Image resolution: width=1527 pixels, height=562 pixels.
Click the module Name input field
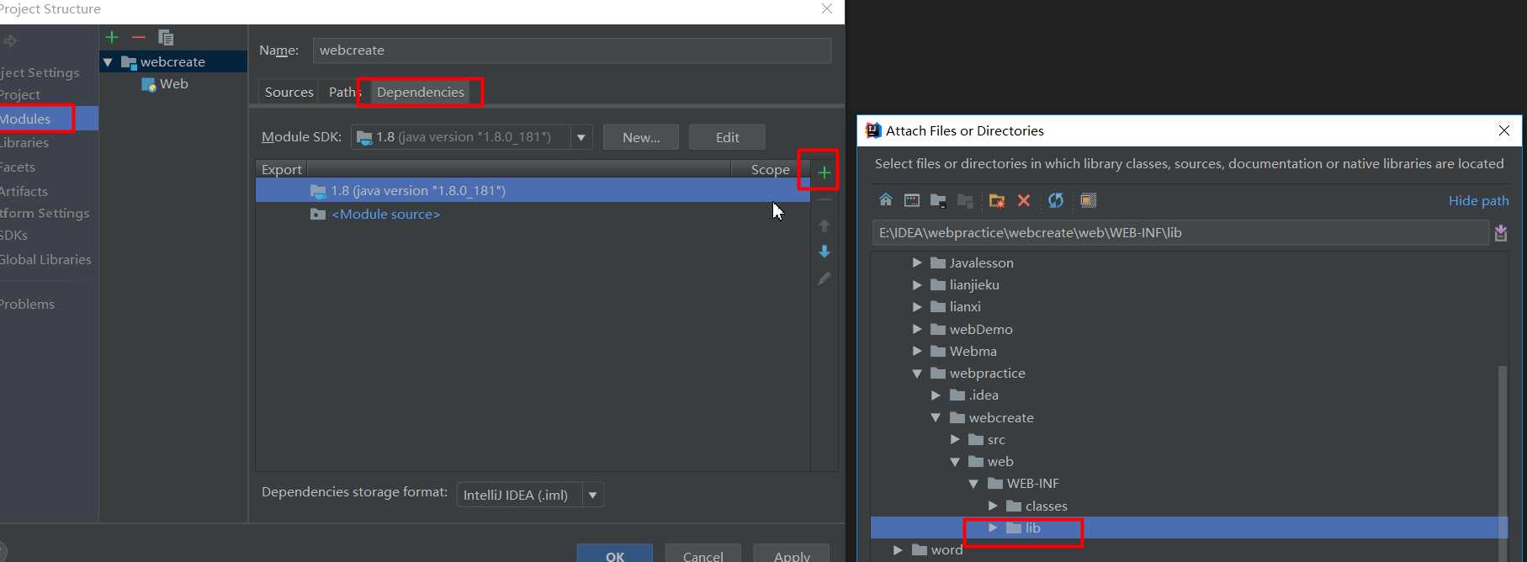(x=572, y=50)
